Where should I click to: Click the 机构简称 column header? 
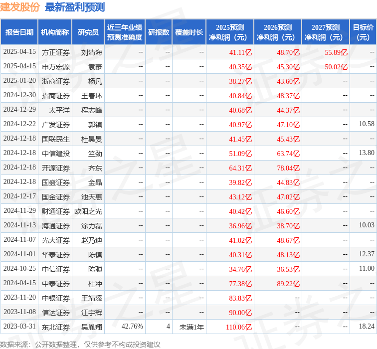[x=55, y=32]
